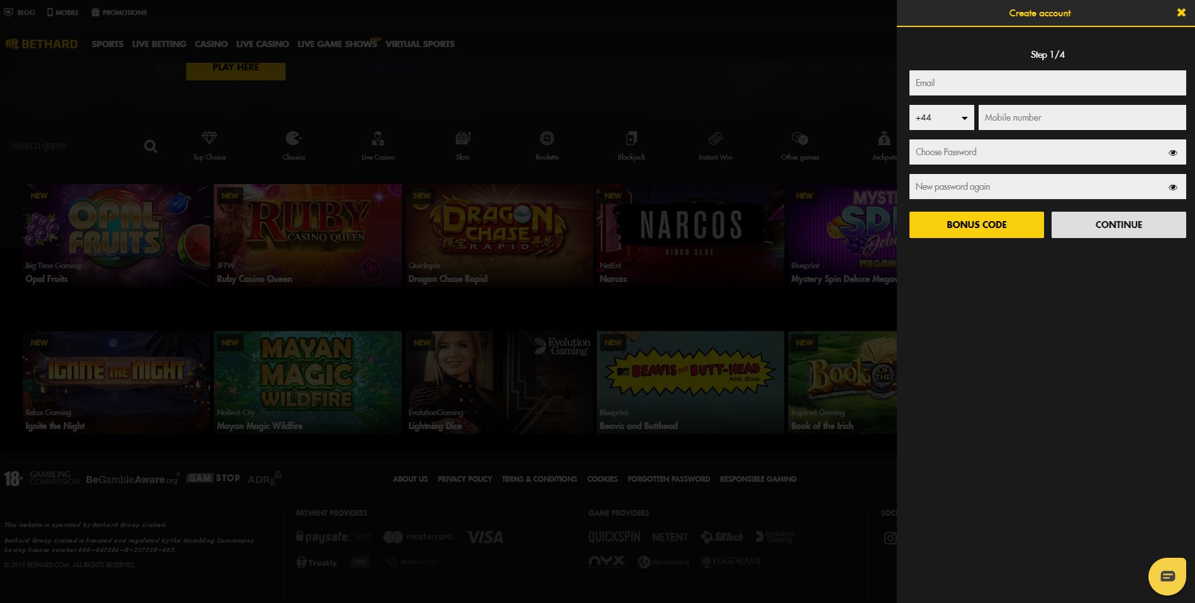The height and width of the screenshot is (603, 1195).
Task: Open the Ruby Casino Queen game
Action: (308, 236)
